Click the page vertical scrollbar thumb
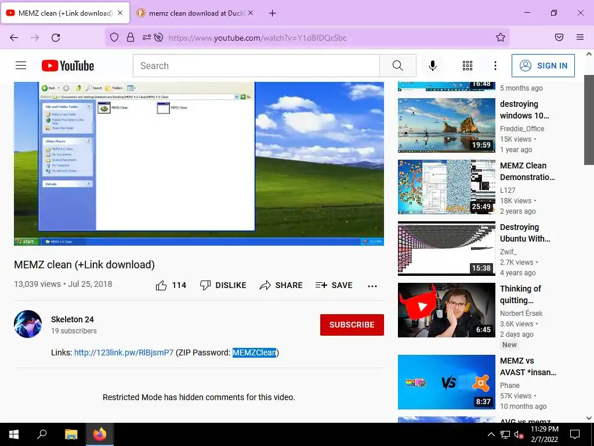Viewport: 594px width, 446px height. pos(589,120)
